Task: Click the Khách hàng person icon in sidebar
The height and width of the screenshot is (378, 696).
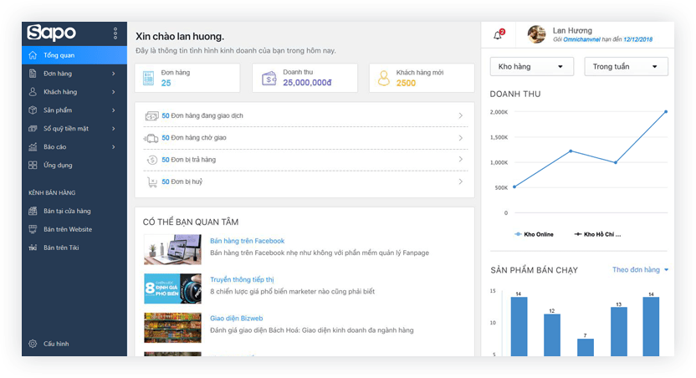Action: tap(33, 91)
